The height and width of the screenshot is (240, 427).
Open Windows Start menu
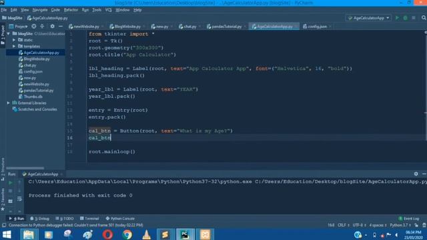7,235
